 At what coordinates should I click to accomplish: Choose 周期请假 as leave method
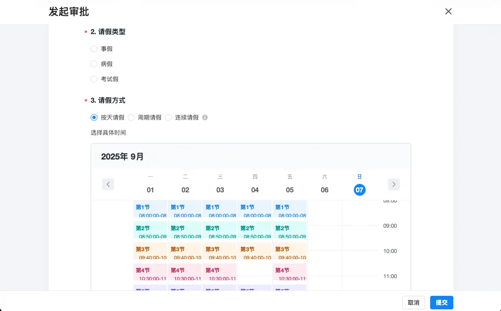(131, 117)
